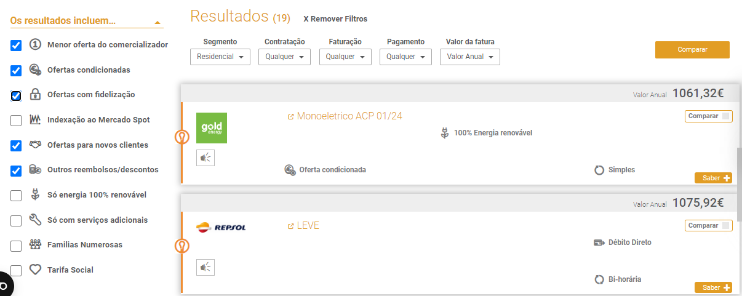Click the megaphone icon under Gold Energy logo
This screenshot has height=296, width=742.
point(205,158)
